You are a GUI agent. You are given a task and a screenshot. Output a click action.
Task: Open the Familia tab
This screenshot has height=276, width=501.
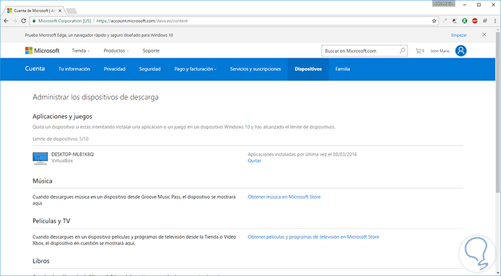click(342, 69)
